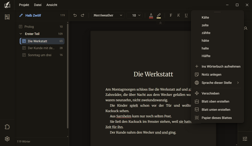
Task: Click the plus icon for dictionary
Action: [x=197, y=66]
